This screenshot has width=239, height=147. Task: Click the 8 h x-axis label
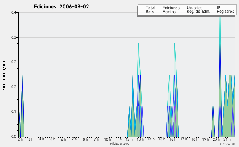pos(85,139)
